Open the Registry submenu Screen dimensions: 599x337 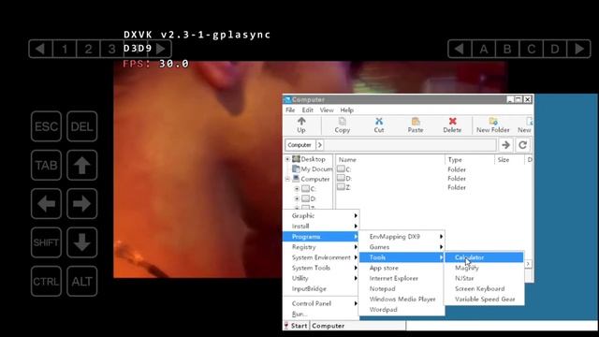[321, 247]
